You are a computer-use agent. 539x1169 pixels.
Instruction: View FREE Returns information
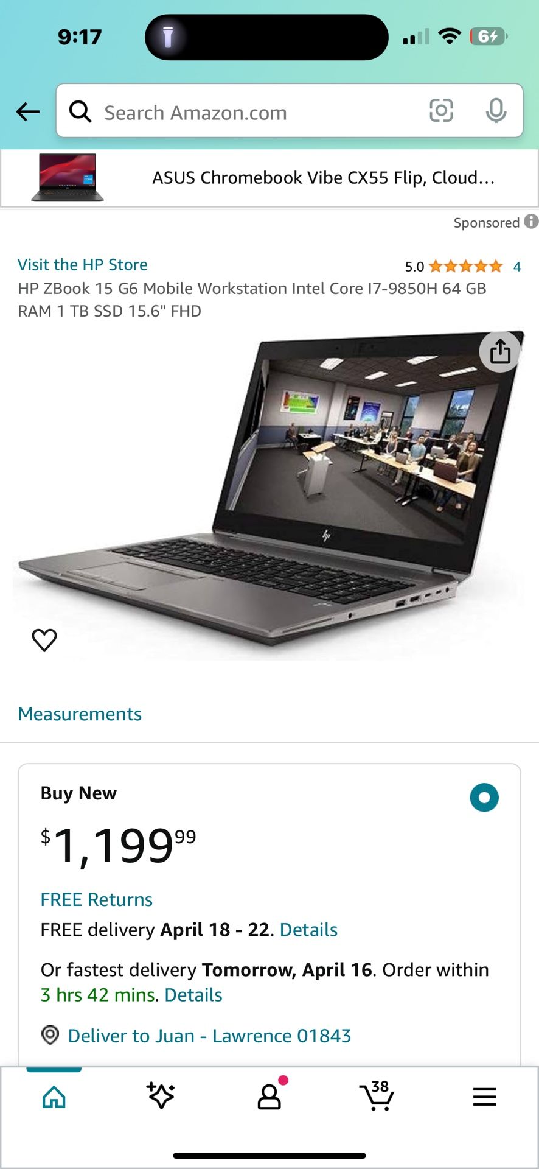click(96, 899)
